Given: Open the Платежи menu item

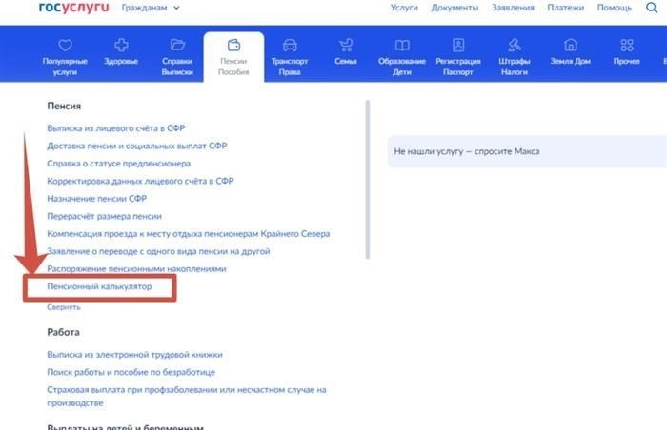Looking at the screenshot, I should tap(565, 8).
